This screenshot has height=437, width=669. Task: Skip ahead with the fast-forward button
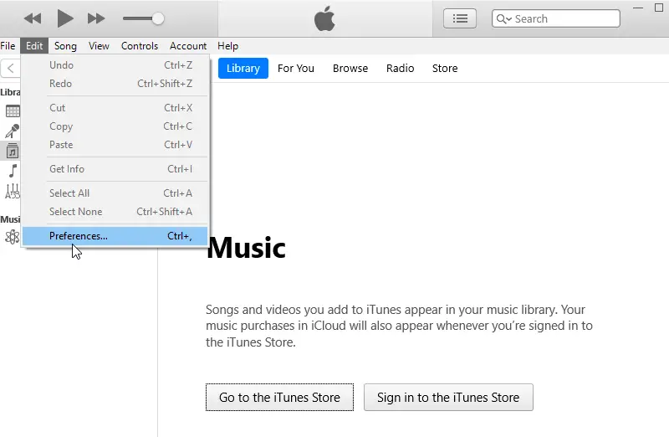click(96, 18)
